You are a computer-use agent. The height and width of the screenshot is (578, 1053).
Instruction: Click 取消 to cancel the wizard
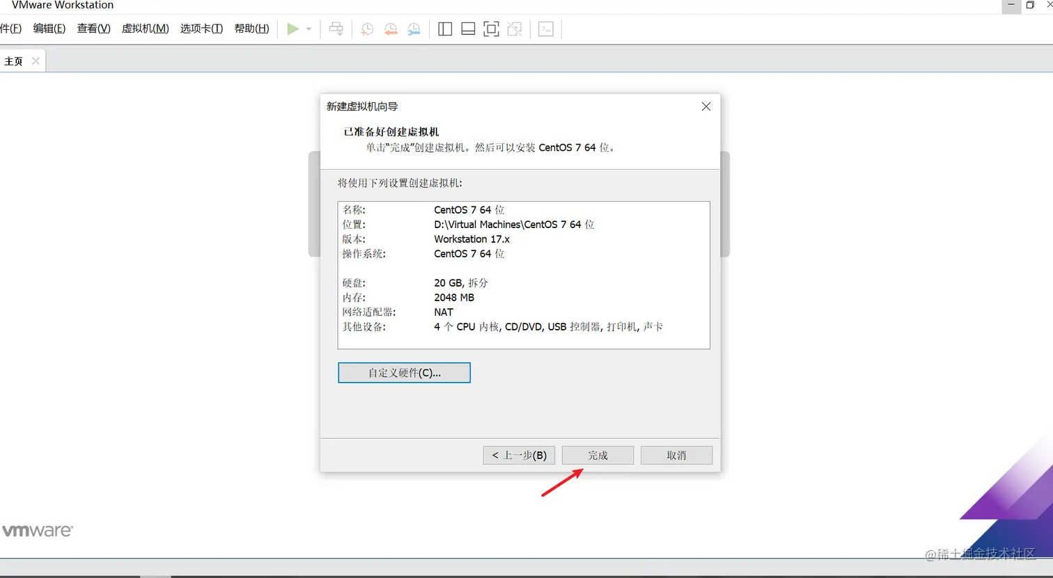(x=676, y=456)
